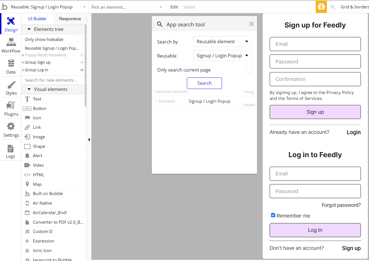
Task: Open the Pick an element dropdown
Action: pyautogui.click(x=127, y=7)
